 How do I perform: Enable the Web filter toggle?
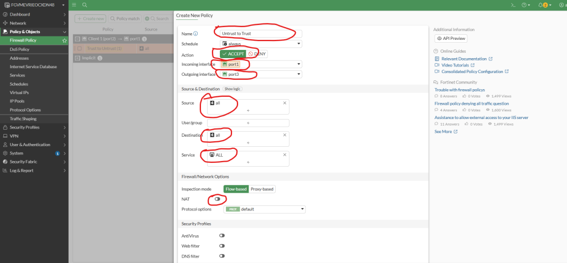point(221,245)
